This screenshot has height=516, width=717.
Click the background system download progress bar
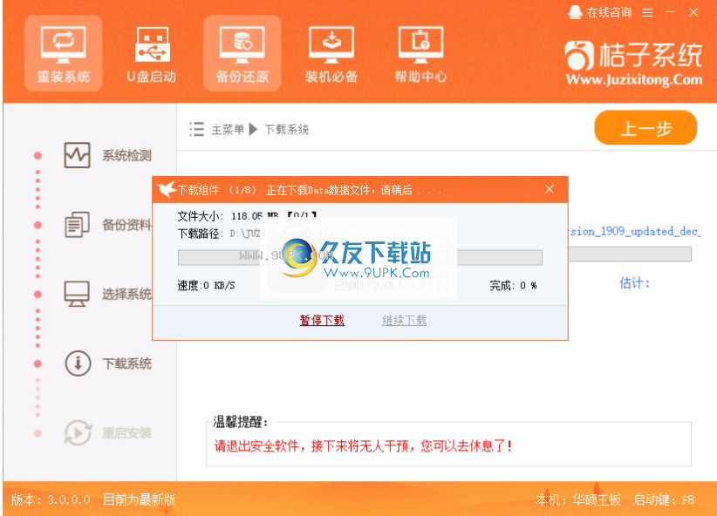tap(630, 255)
